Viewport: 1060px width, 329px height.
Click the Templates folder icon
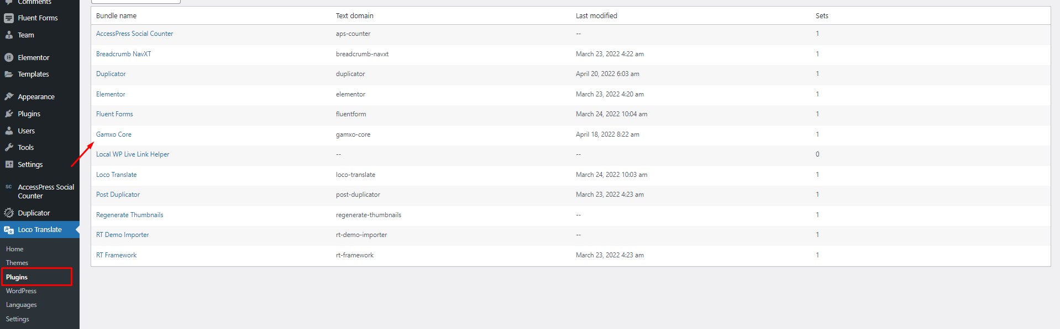pyautogui.click(x=9, y=74)
